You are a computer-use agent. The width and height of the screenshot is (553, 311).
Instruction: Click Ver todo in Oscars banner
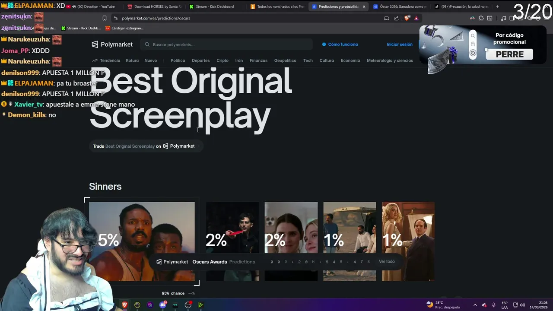tap(387, 262)
